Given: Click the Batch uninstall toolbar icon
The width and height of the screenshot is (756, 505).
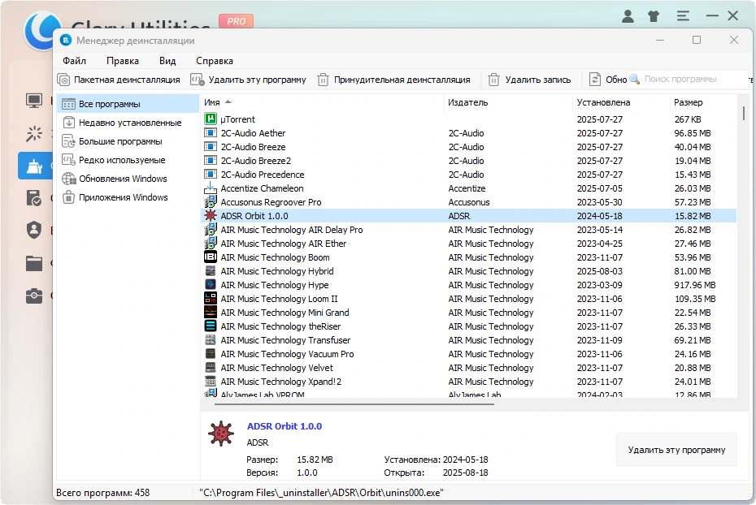Looking at the screenshot, I should pyautogui.click(x=63, y=80).
